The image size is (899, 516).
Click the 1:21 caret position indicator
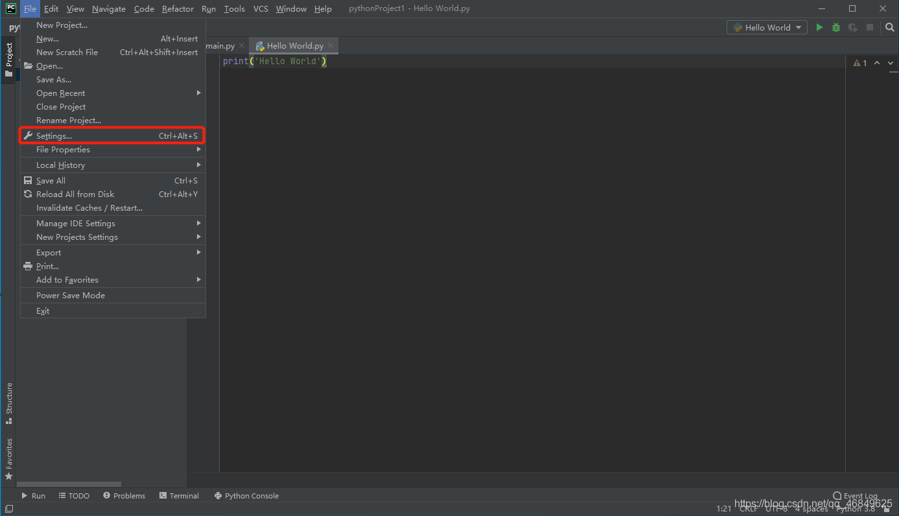click(x=723, y=509)
